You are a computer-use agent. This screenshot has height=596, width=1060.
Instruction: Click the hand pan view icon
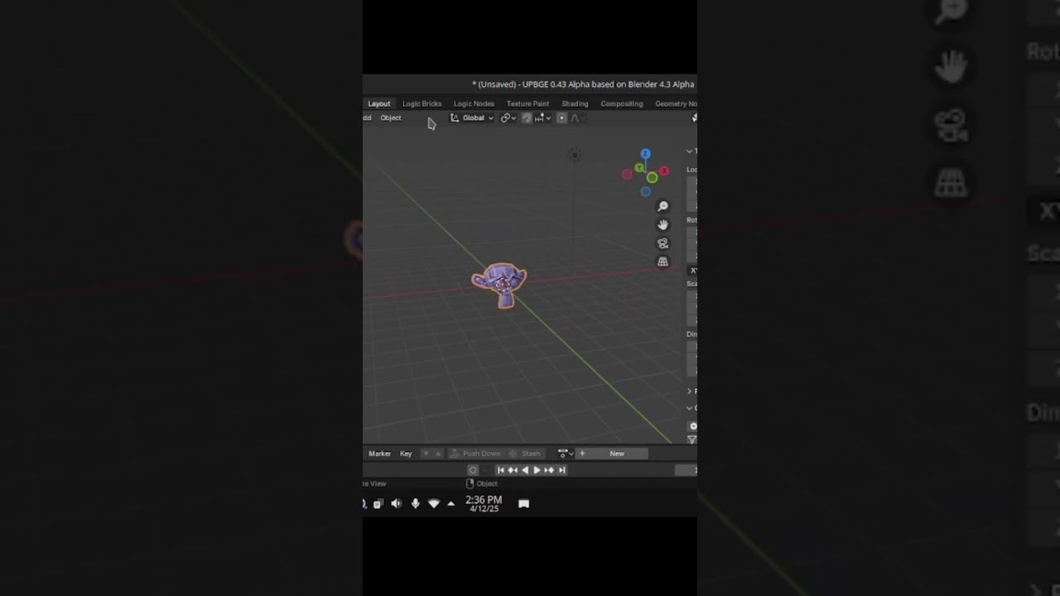[x=662, y=224]
